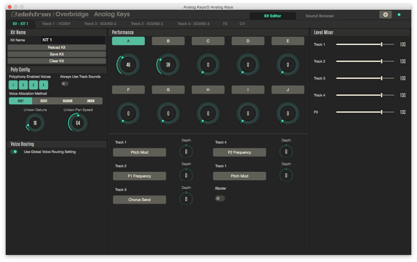The height and width of the screenshot is (262, 417).
Task: Toggle polyphony voice 3
Action: pos(33,85)
